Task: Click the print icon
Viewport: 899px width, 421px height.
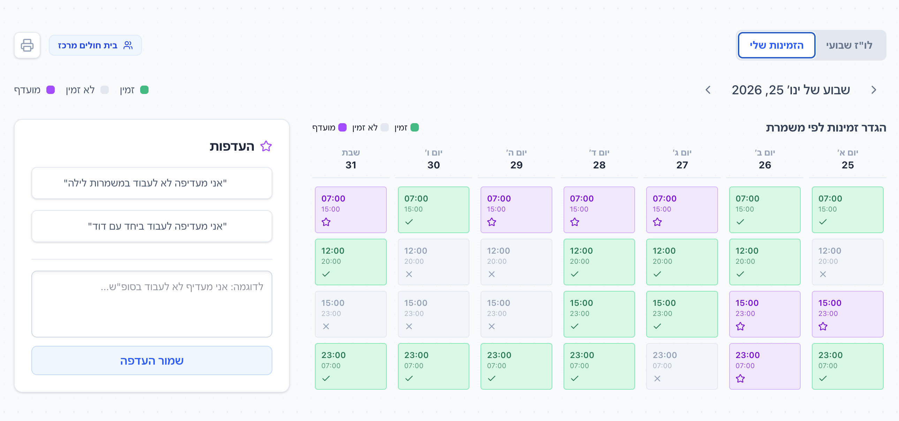Action: pyautogui.click(x=27, y=45)
